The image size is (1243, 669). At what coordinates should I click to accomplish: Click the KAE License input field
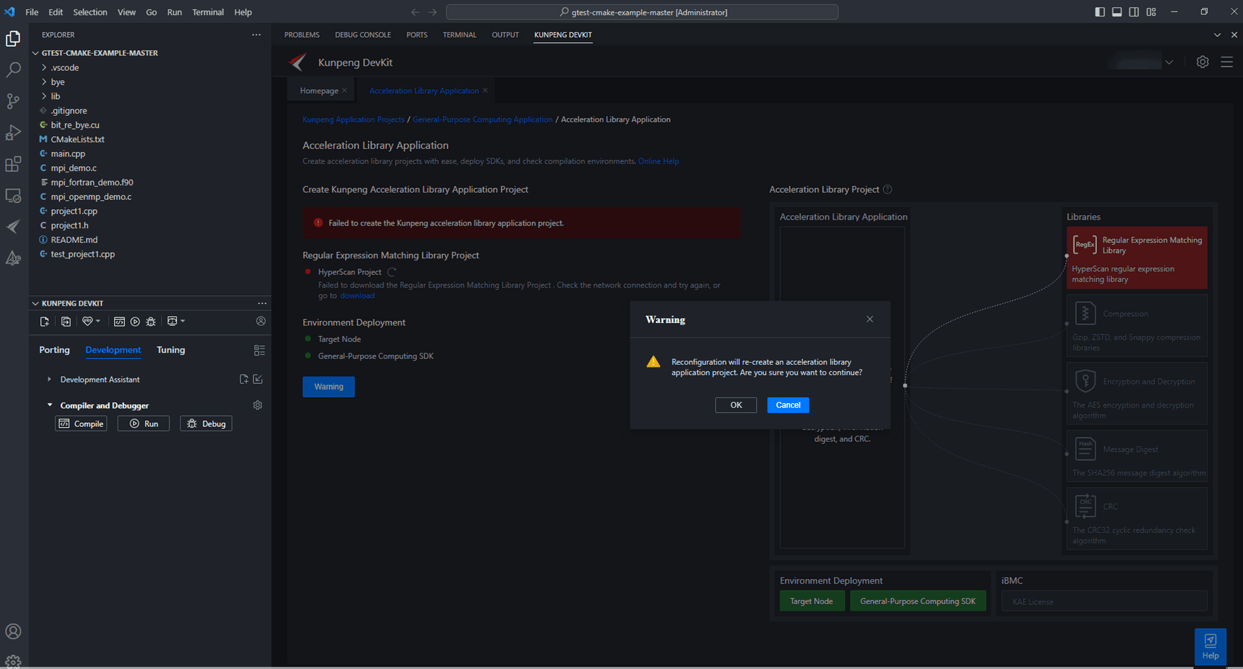click(1104, 601)
